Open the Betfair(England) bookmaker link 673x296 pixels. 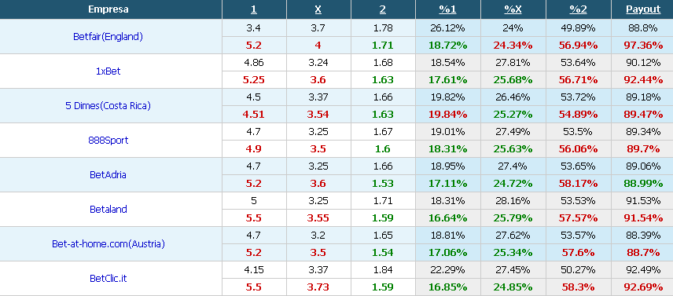pos(108,37)
